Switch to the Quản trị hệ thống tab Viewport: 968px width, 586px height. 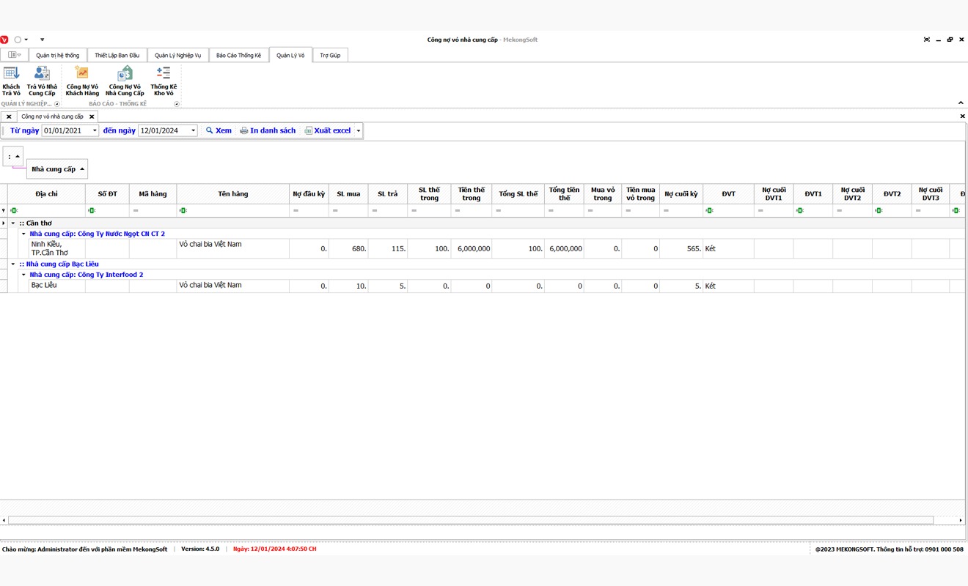[57, 56]
